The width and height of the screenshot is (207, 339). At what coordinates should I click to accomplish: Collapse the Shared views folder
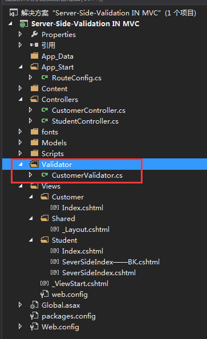pyautogui.click(x=31, y=219)
